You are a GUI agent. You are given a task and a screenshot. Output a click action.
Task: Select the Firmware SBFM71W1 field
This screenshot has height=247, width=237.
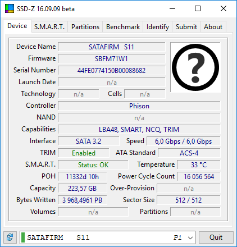coord(112,59)
